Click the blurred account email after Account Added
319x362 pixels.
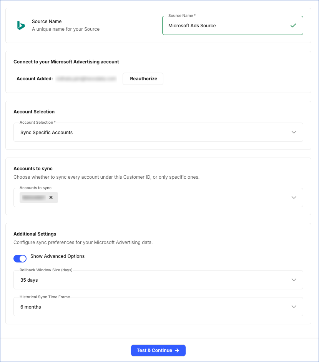86,79
